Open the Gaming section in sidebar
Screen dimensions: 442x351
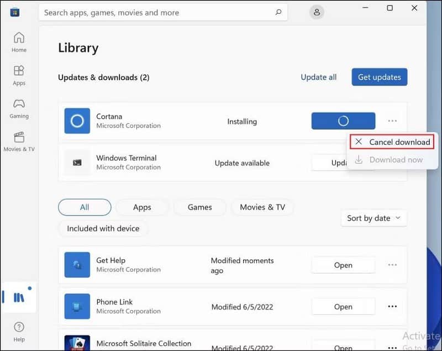pos(19,108)
